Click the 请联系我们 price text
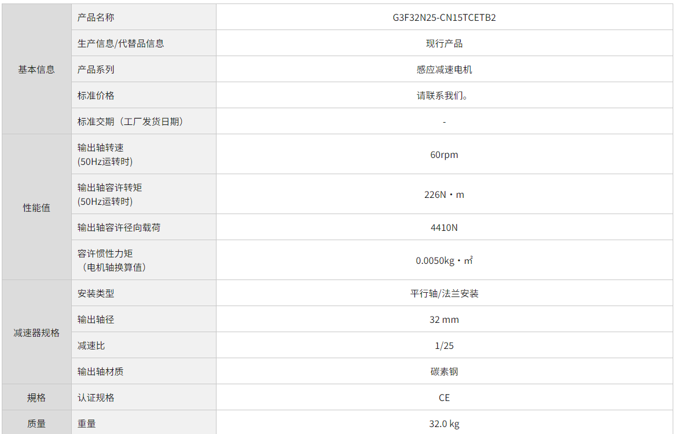 click(442, 95)
